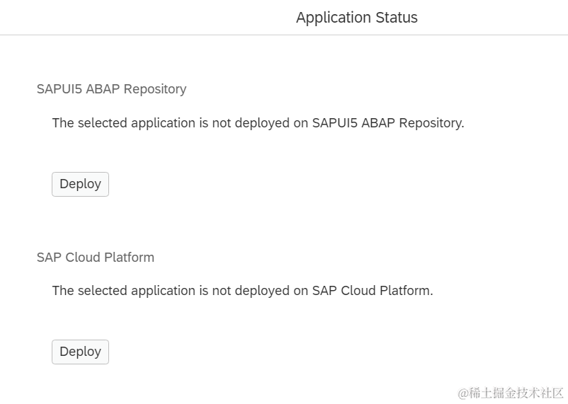Click message 'not deployed on SAPUI5 ABAP Repository'

(x=258, y=123)
